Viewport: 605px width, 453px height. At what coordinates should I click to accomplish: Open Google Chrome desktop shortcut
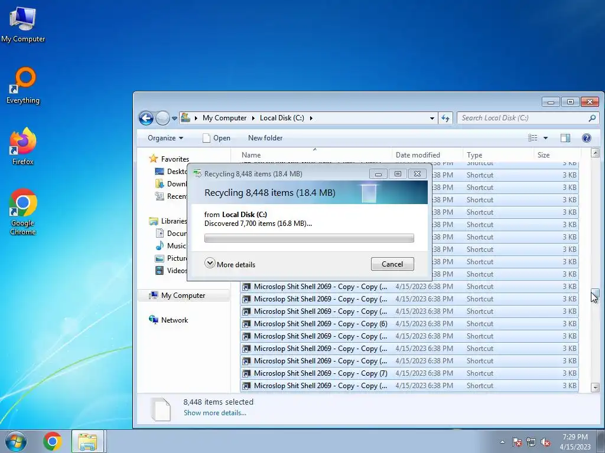pos(23,212)
